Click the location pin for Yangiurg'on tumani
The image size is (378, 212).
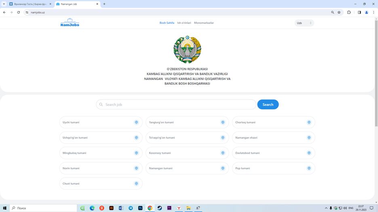(223, 122)
